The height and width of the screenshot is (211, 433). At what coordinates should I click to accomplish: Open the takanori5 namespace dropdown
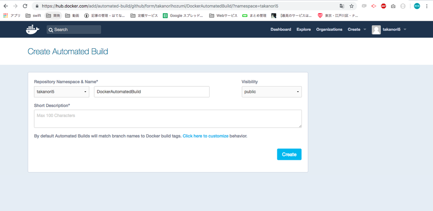tap(62, 92)
